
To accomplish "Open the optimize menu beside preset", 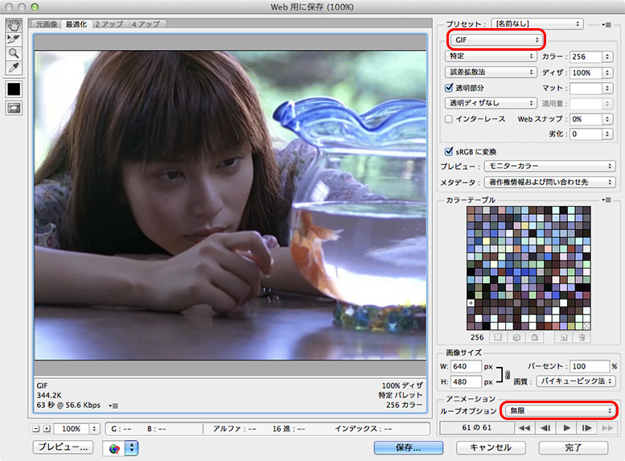I will click(x=606, y=25).
